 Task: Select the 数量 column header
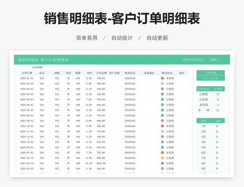click(78, 73)
